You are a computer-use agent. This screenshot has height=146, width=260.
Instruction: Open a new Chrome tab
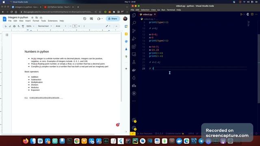tap(78, 7)
